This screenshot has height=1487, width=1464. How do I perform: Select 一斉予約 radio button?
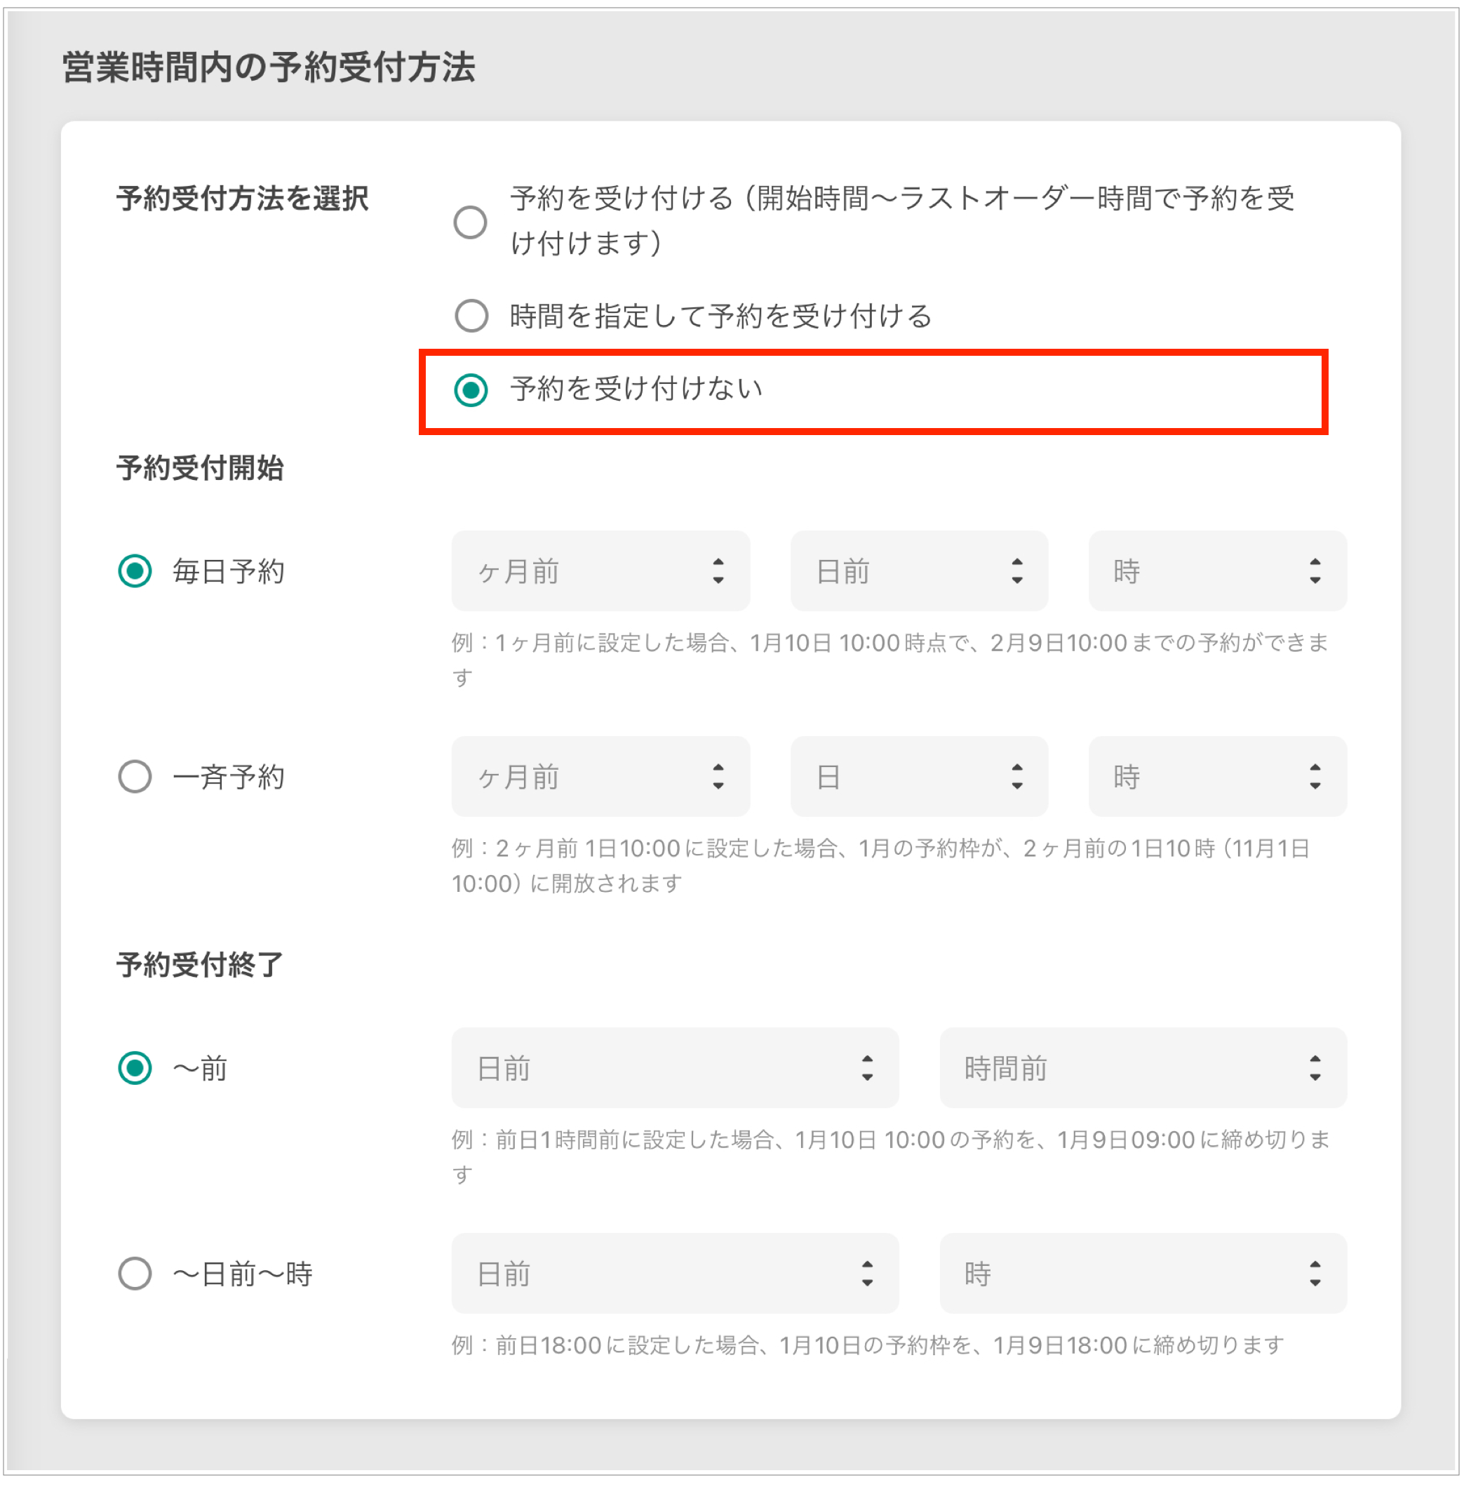(135, 776)
